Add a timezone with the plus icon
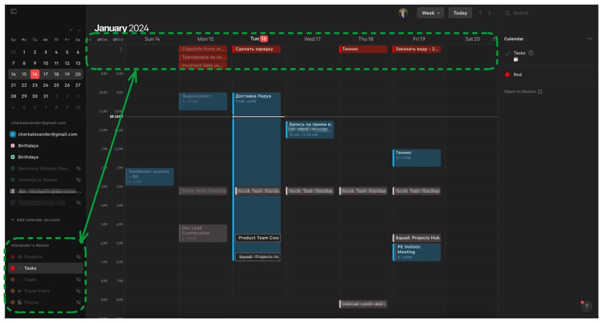 click(90, 40)
